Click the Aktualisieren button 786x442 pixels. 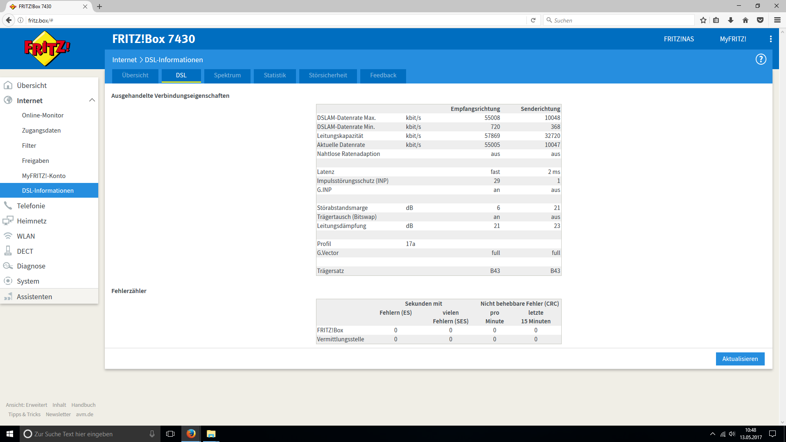pos(740,359)
